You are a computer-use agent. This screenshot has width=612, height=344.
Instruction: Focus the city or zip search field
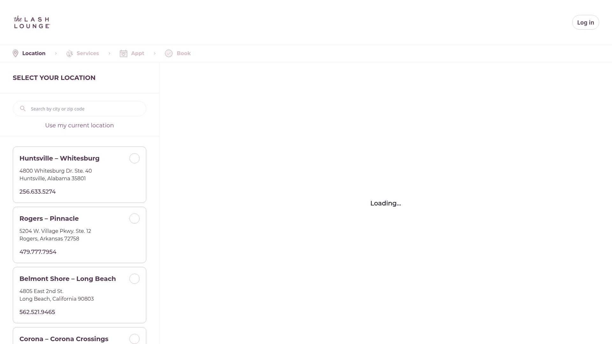tap(79, 109)
